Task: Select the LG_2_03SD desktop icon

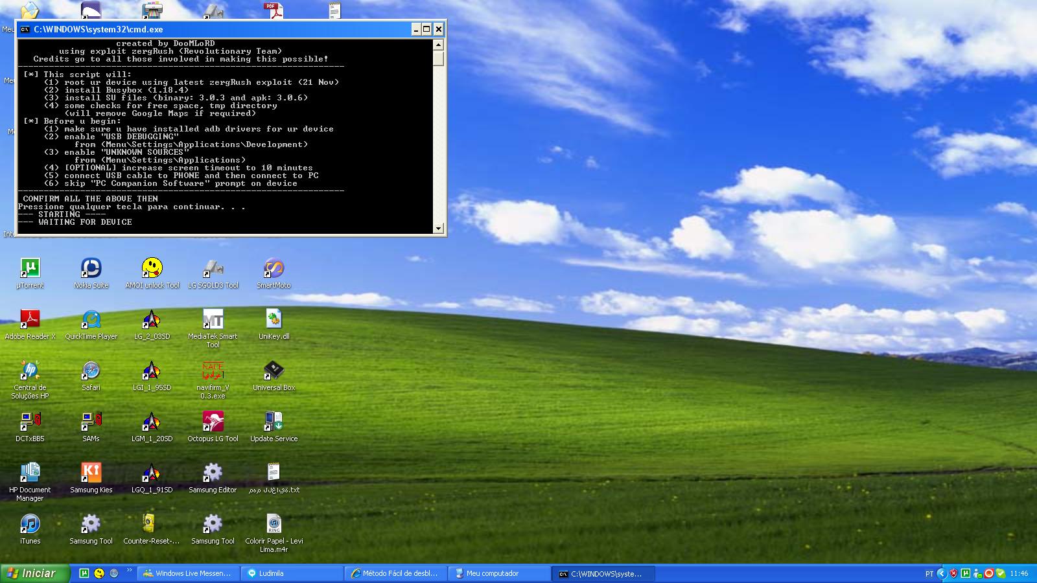Action: pos(152,324)
